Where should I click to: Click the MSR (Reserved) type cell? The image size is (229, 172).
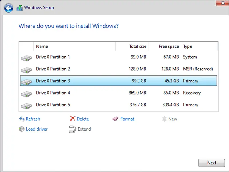(x=198, y=69)
